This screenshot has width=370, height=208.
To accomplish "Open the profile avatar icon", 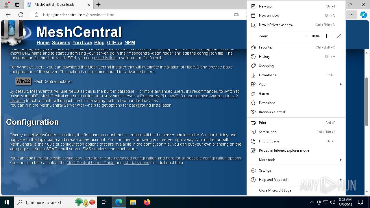I will click(6, 5).
